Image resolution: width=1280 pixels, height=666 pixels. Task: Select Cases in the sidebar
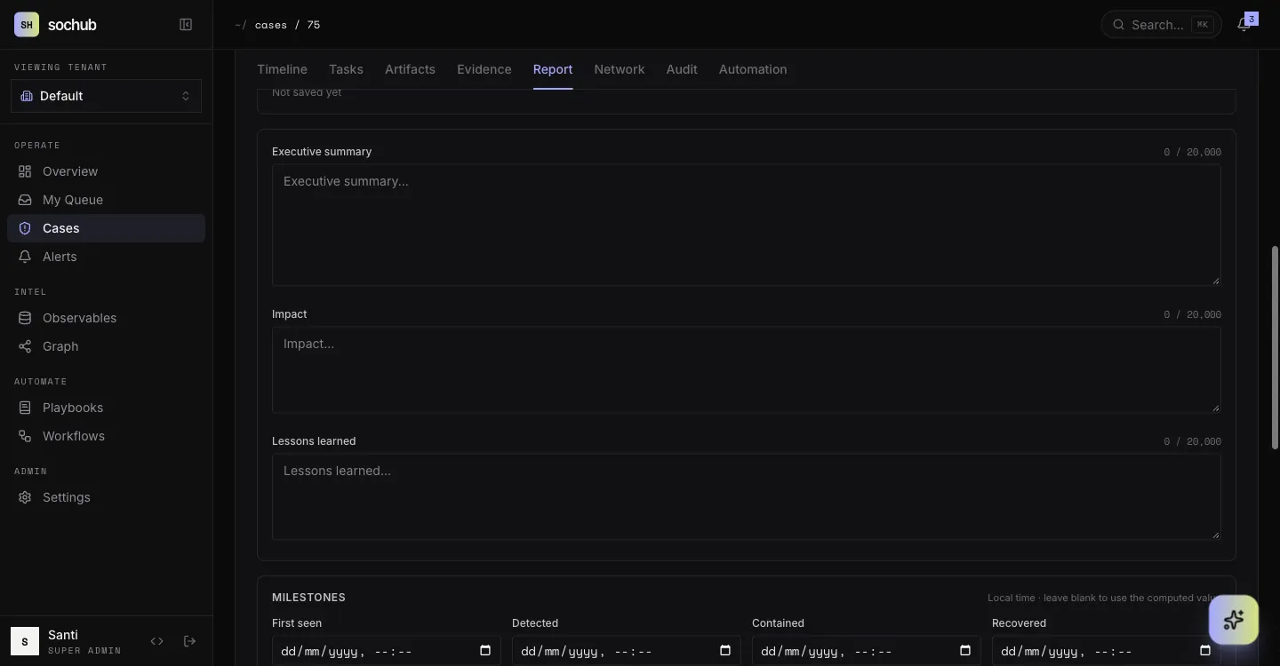[x=106, y=228]
